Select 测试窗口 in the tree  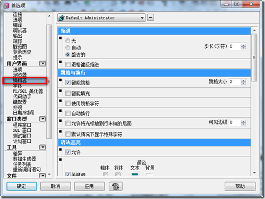22,136
